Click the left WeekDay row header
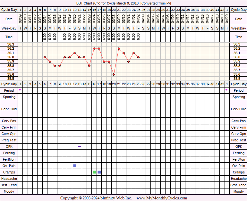This screenshot has width=247, height=201. pos(9,29)
